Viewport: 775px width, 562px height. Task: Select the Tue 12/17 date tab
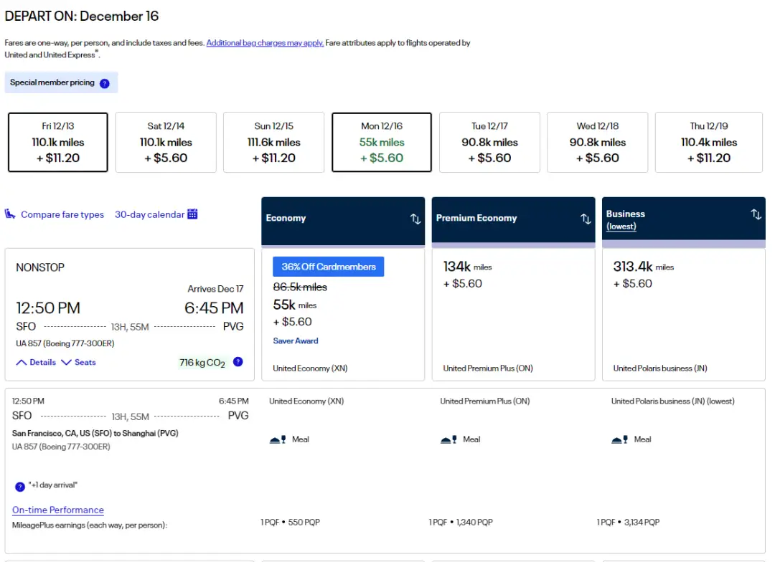coord(489,142)
